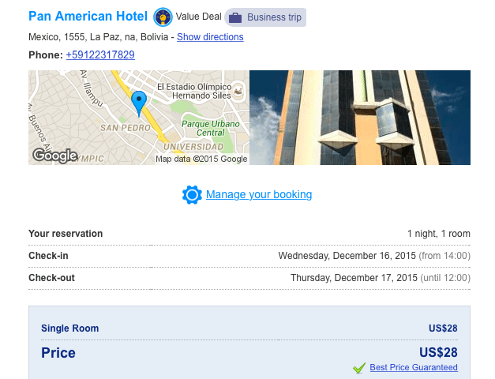Viewport: 495px width, 379px height.
Task: Click the check-in date Wednesday, December 16
Action: 347,256
